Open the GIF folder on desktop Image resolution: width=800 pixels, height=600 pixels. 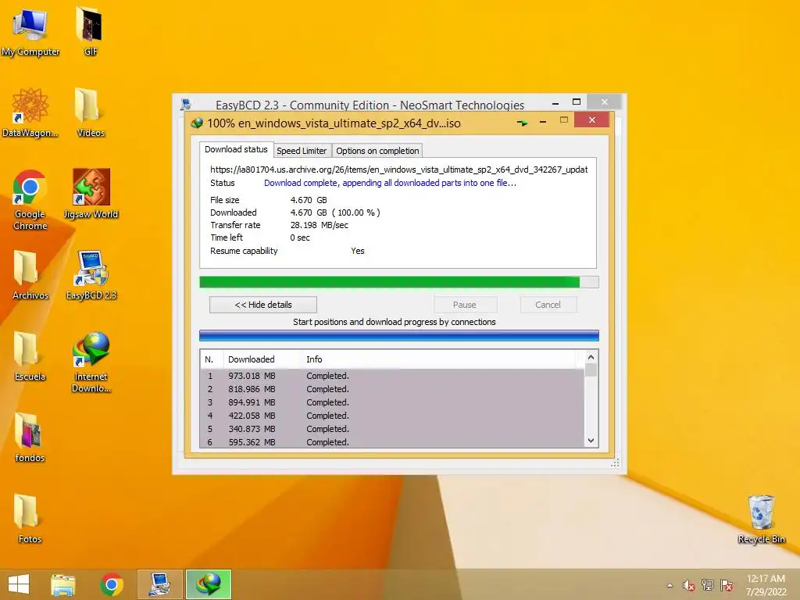(x=91, y=30)
